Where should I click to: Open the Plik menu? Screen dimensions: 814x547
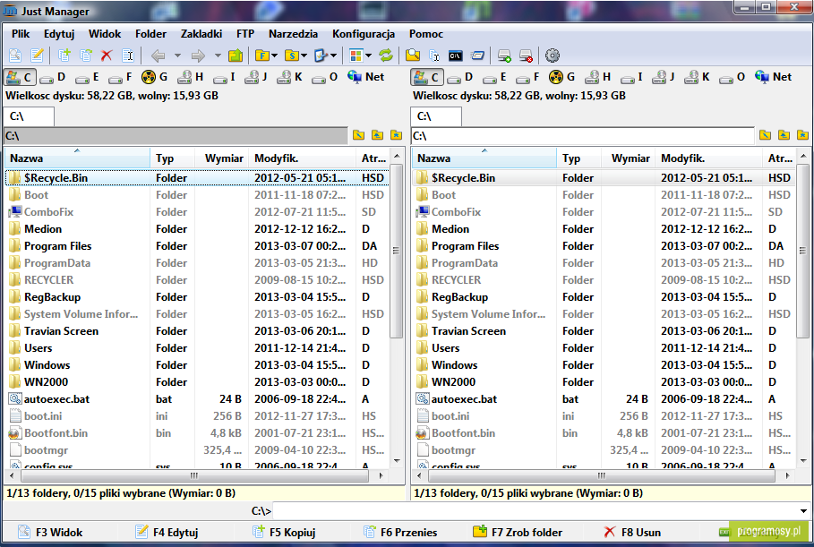pyautogui.click(x=21, y=34)
